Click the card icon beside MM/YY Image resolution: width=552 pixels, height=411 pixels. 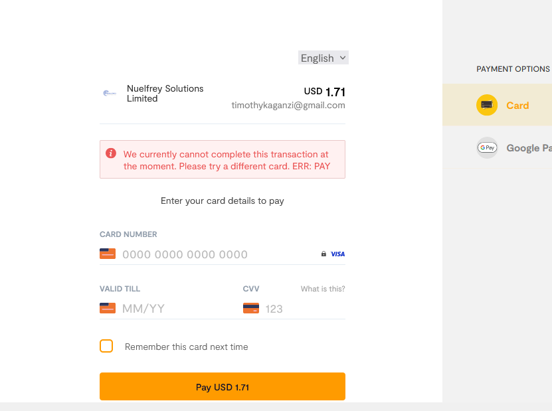(108, 308)
